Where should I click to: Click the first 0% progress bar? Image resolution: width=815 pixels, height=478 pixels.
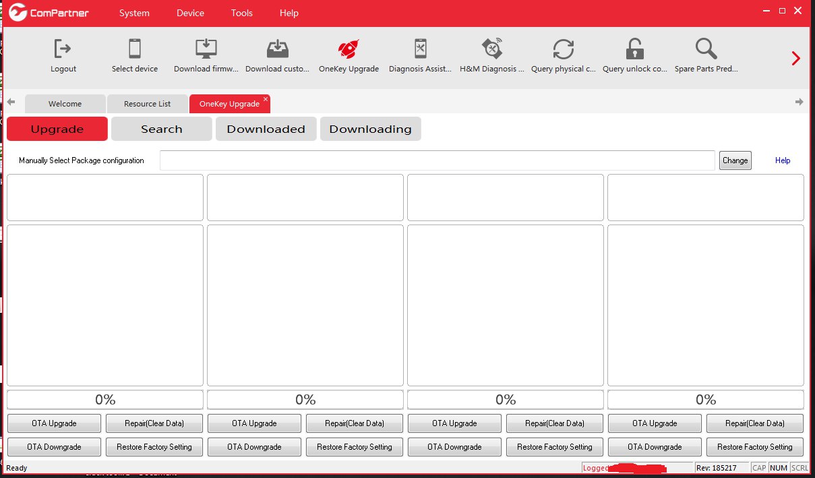click(x=104, y=399)
